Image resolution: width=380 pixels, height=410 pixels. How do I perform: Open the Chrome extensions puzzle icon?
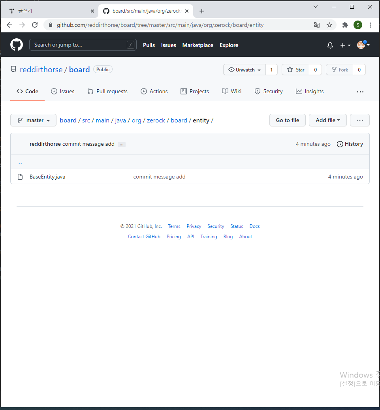click(345, 25)
